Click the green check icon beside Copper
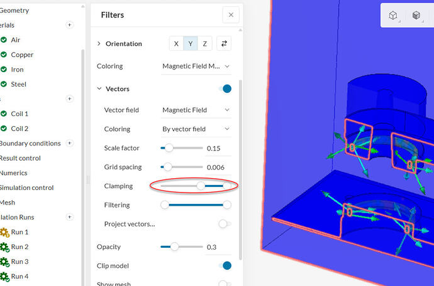Image resolution: width=434 pixels, height=286 pixels. pos(4,55)
